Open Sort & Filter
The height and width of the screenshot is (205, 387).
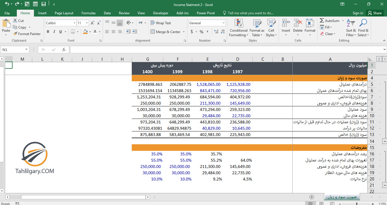point(351,28)
